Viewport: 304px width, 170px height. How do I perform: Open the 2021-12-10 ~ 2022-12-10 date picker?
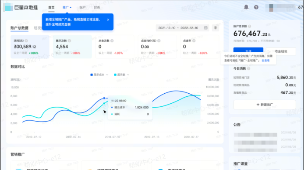(x=182, y=28)
